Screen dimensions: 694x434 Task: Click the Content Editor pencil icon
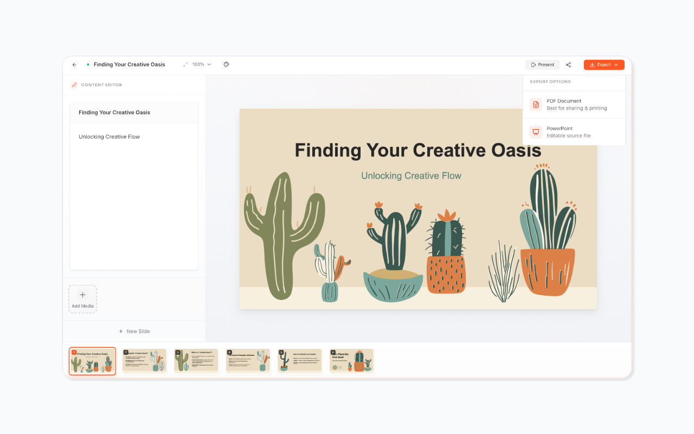pos(74,85)
